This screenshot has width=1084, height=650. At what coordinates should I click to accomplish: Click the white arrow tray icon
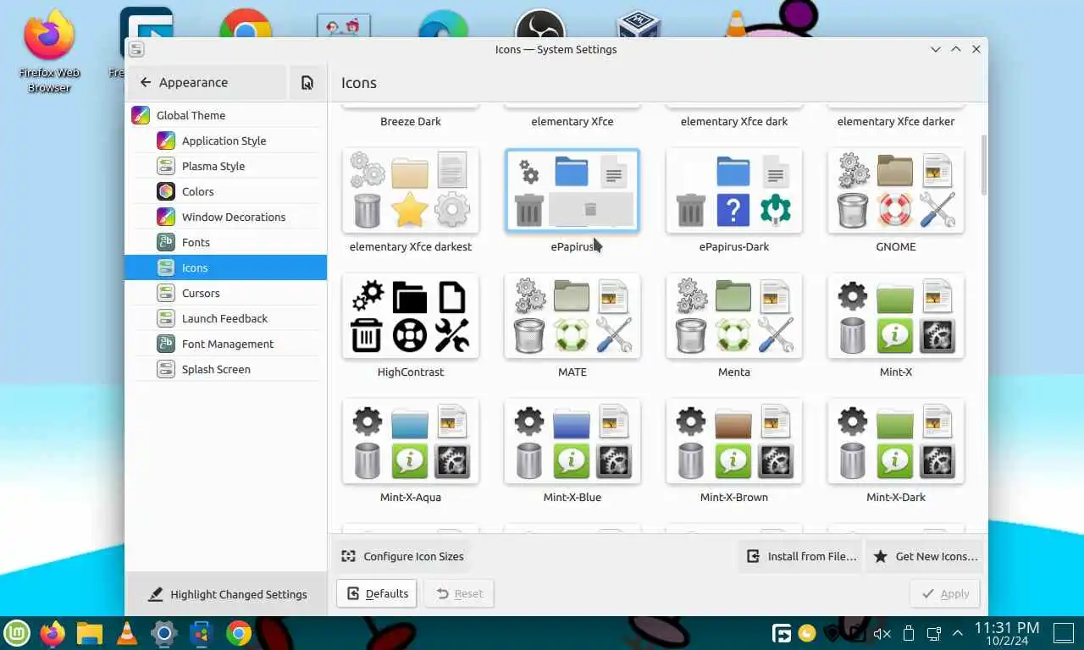(x=782, y=633)
